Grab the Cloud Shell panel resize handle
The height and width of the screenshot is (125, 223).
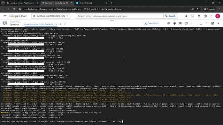pyautogui.click(x=112, y=20)
